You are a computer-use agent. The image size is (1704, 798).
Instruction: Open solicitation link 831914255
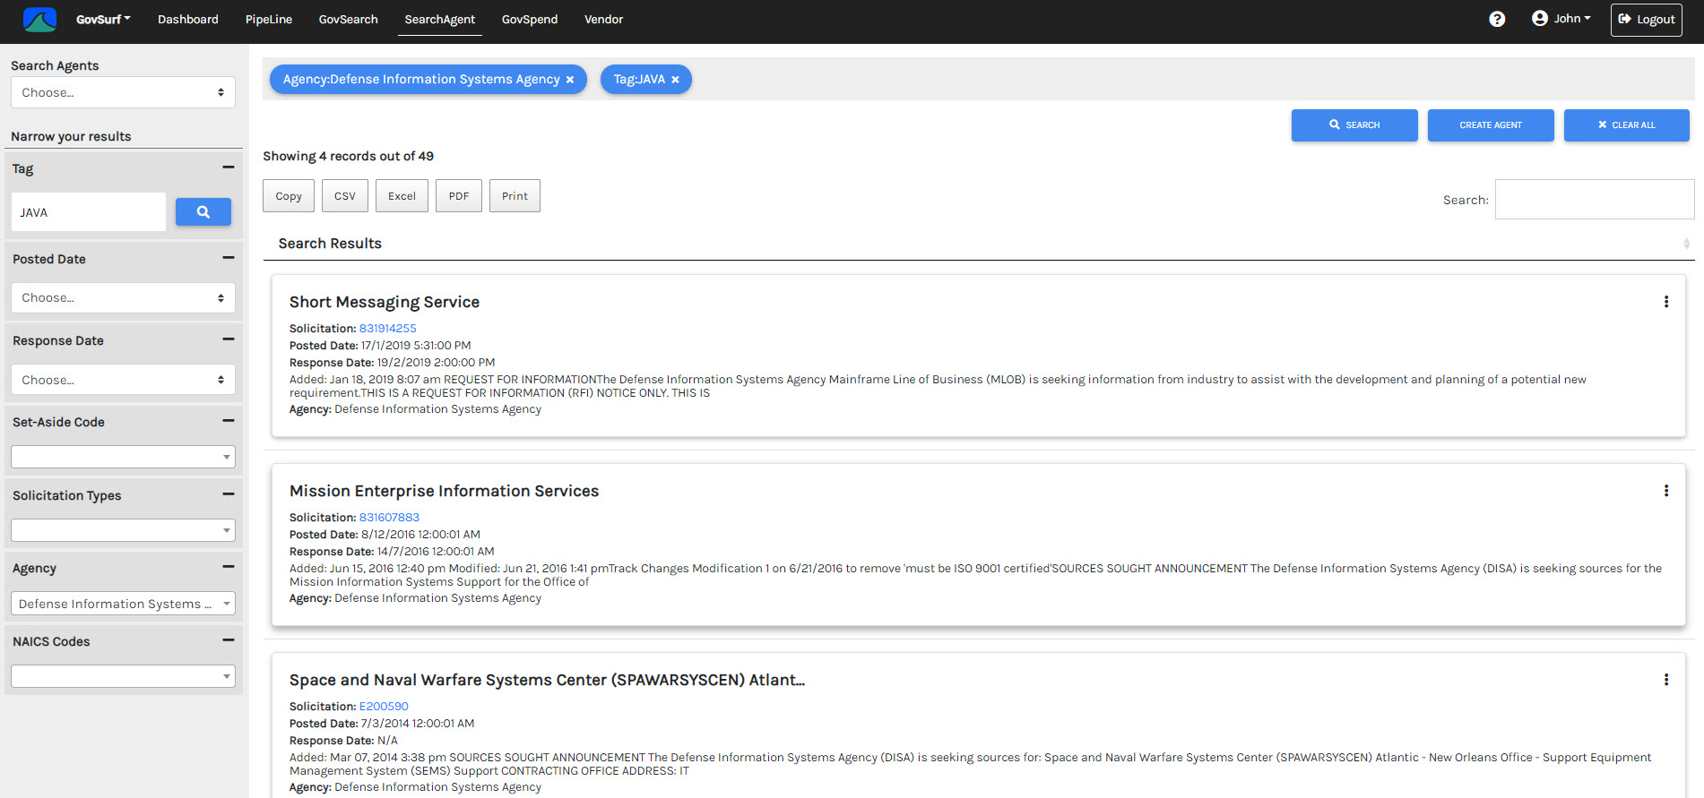click(x=387, y=329)
